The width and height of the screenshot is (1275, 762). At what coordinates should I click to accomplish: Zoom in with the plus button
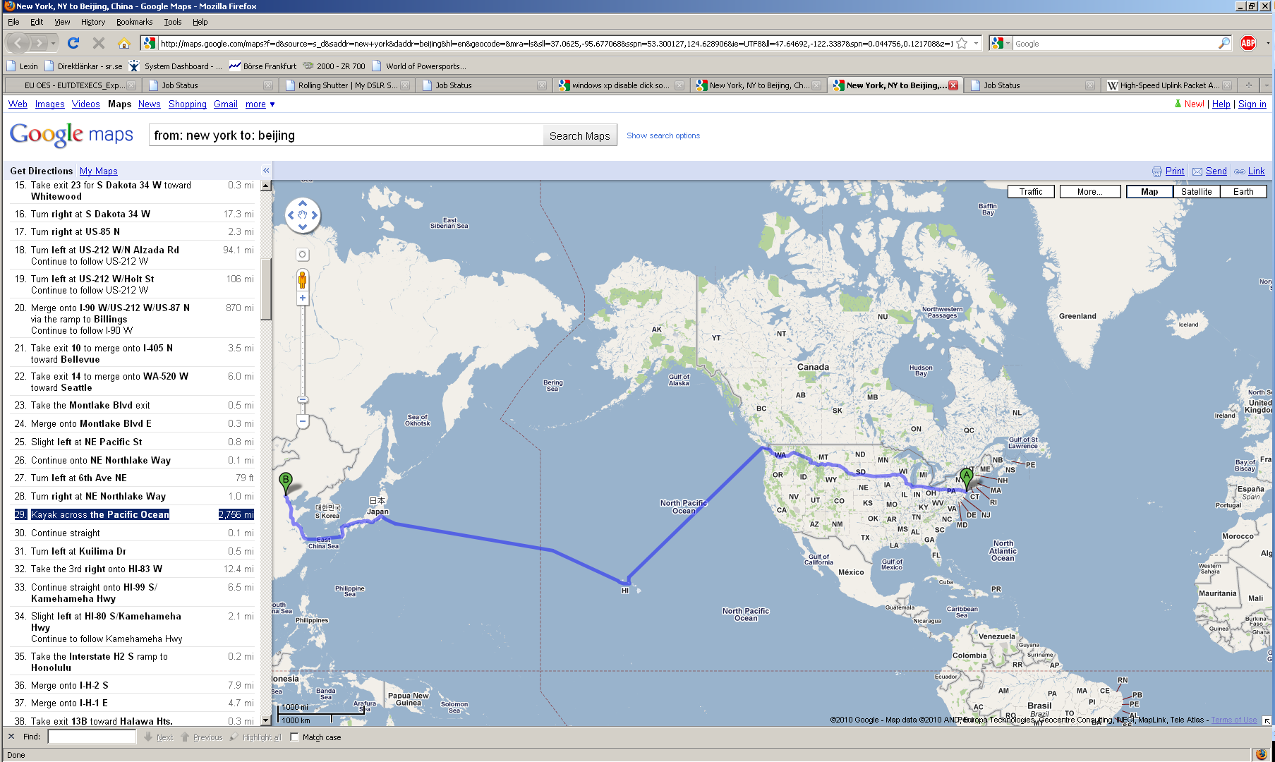tap(303, 298)
